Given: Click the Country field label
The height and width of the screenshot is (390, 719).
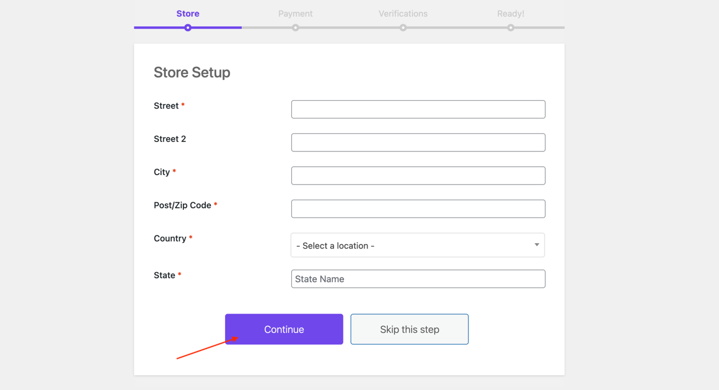Looking at the screenshot, I should click(x=170, y=238).
